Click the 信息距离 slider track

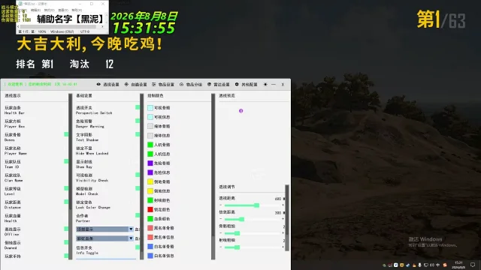252,219
